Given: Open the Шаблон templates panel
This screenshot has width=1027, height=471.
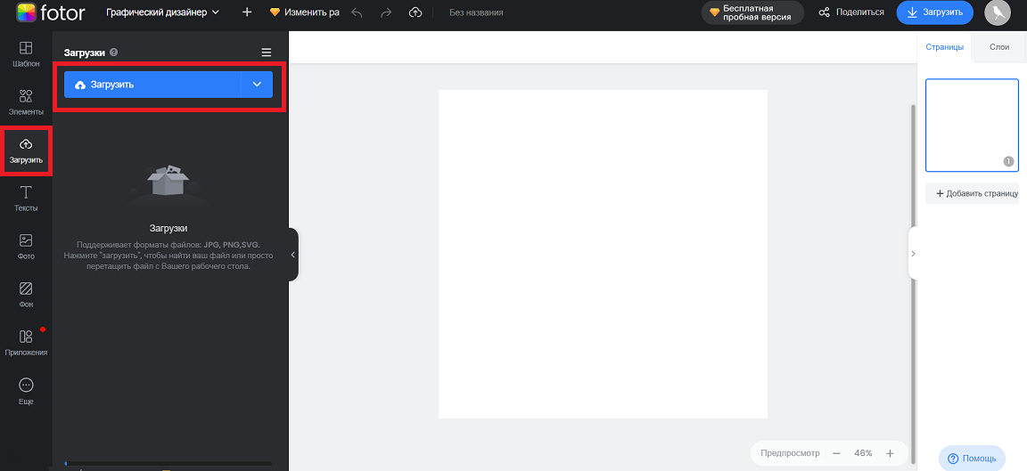Looking at the screenshot, I should [x=26, y=54].
